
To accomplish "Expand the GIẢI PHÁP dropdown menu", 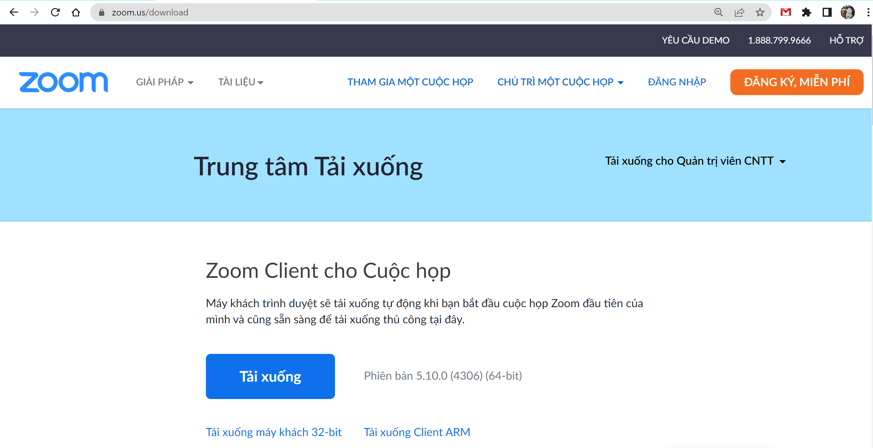I will coord(165,82).
